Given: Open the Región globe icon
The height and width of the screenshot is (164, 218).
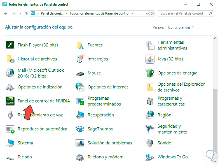Looking at the screenshot, I should point(150,115).
